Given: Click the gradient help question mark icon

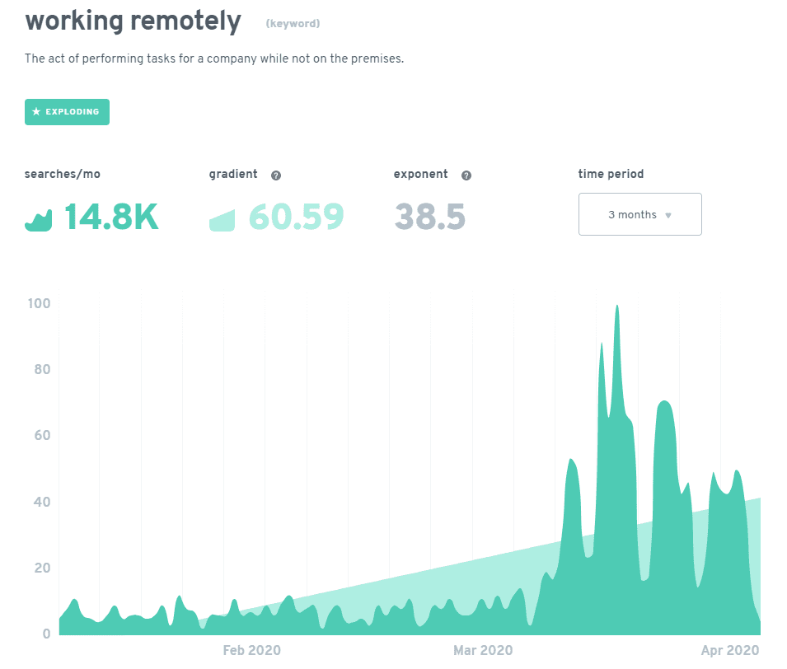Looking at the screenshot, I should [276, 175].
